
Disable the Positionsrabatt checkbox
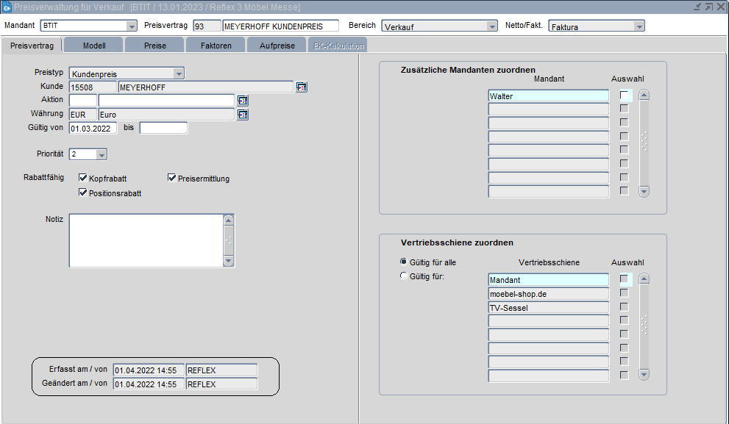click(83, 193)
